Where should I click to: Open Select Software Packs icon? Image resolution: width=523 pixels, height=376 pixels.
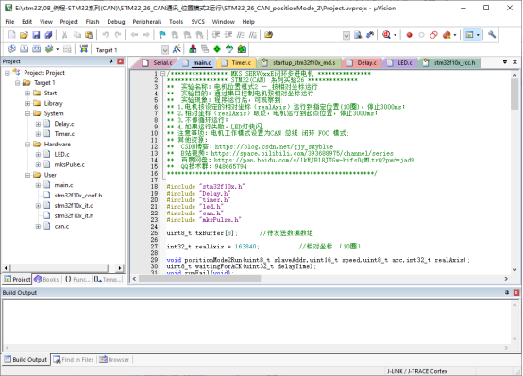(x=229, y=49)
